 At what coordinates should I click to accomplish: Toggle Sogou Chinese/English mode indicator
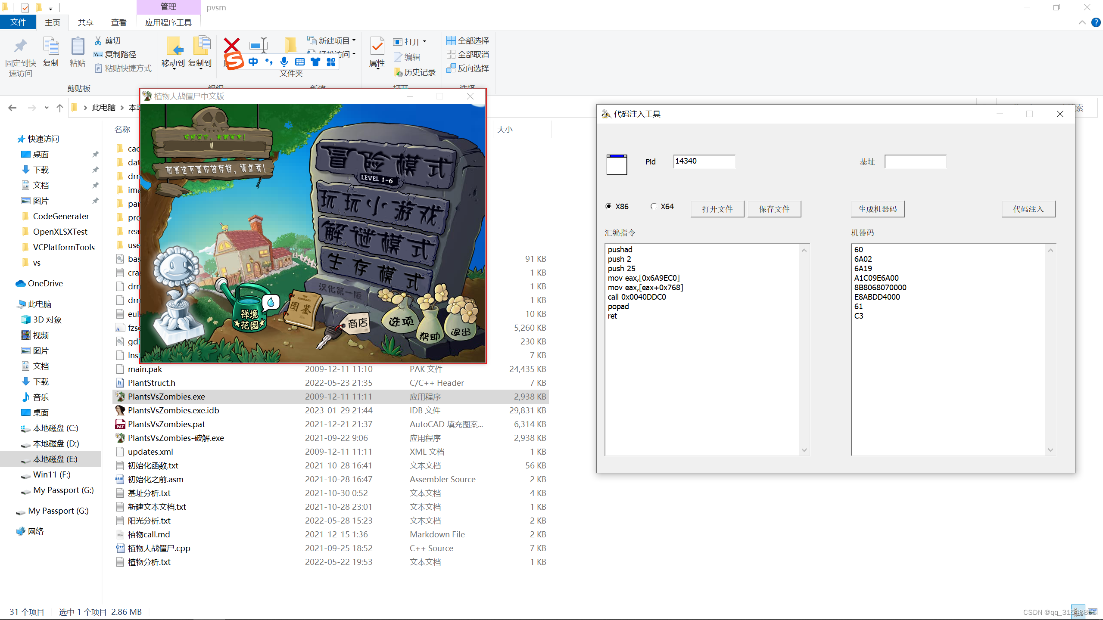pos(253,62)
